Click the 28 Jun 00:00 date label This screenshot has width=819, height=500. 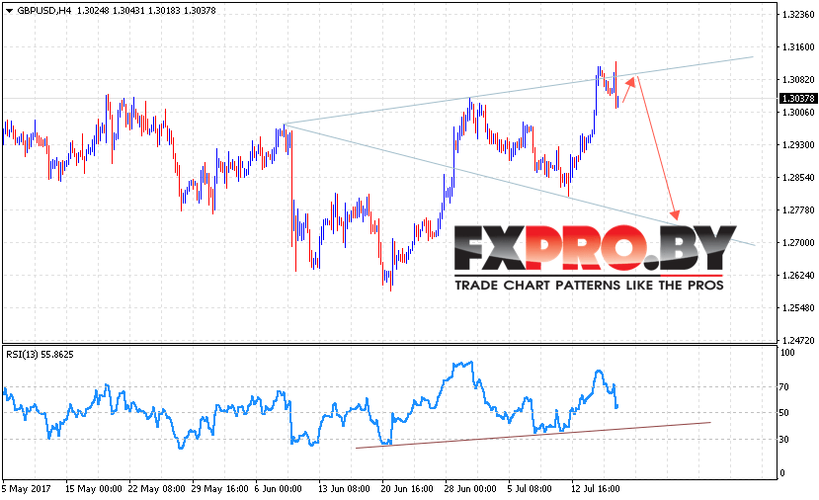tap(470, 489)
